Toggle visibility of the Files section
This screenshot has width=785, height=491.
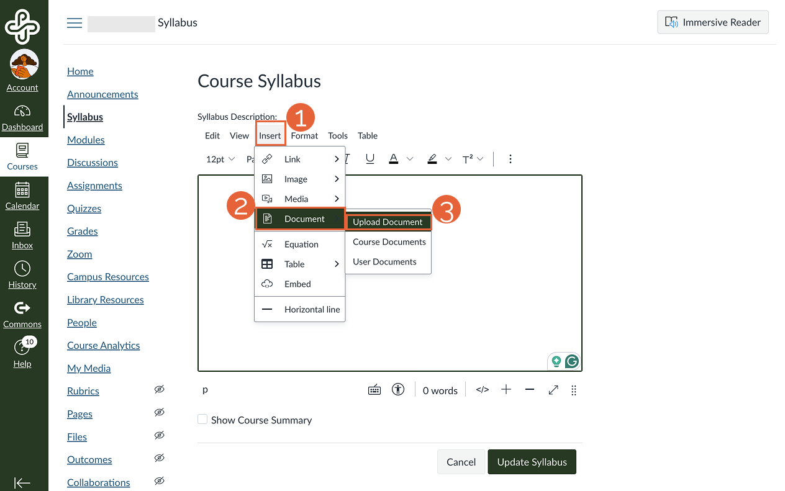[x=160, y=435]
